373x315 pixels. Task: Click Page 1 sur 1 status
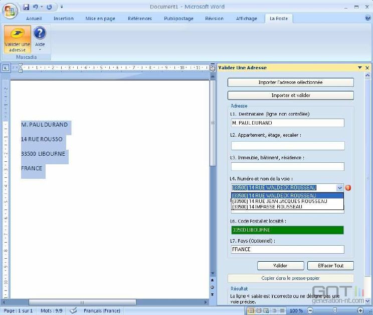coord(18,310)
